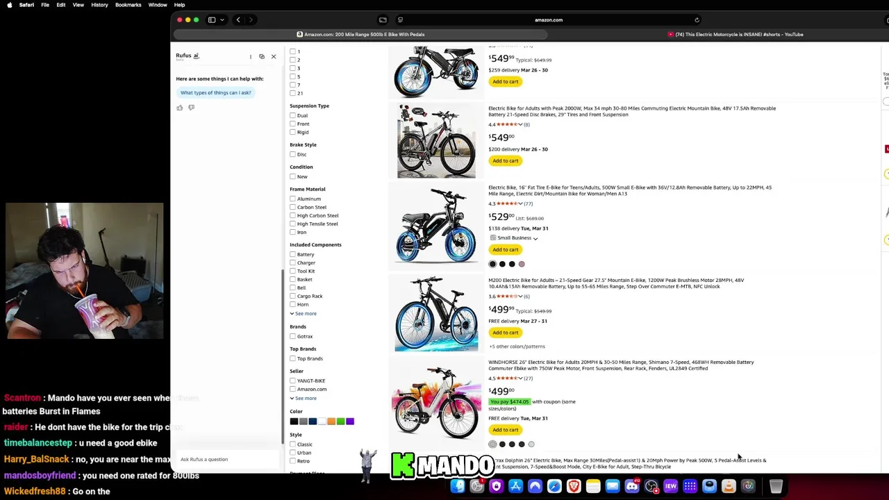Viewport: 889px width, 500px height.
Task: Open the Mail app in the Dock
Action: point(613,487)
